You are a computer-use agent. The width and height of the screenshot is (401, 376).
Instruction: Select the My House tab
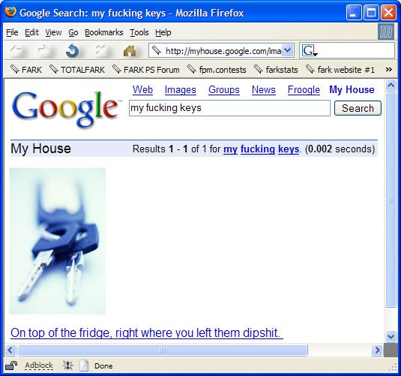(x=352, y=89)
